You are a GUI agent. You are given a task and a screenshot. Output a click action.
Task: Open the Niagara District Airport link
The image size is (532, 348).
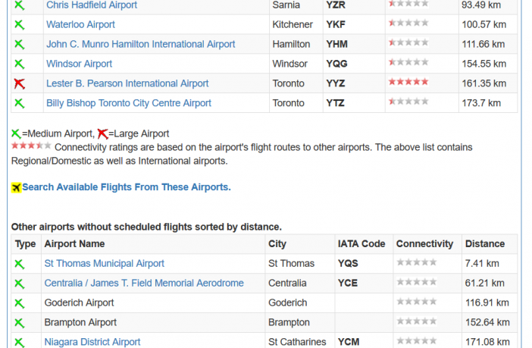click(92, 342)
